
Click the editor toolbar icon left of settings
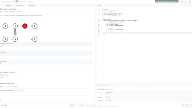click(x=187, y=5)
